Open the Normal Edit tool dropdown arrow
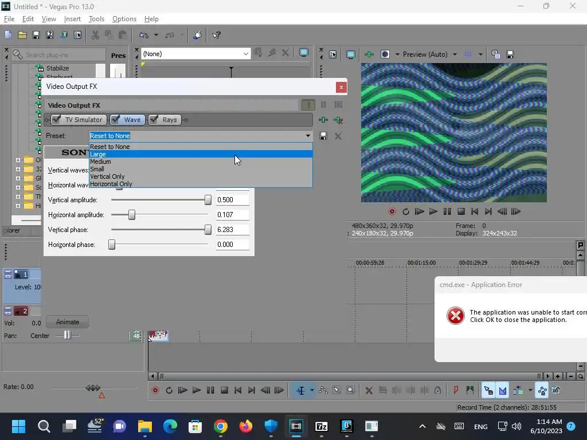This screenshot has width=587, height=440. [x=312, y=391]
